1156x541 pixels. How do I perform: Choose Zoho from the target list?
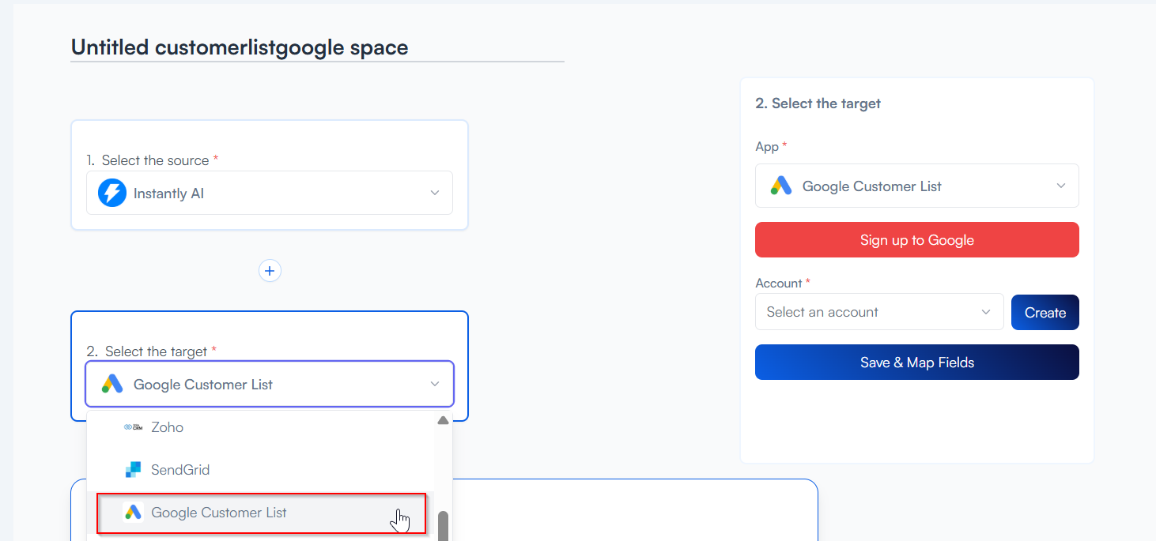point(168,427)
